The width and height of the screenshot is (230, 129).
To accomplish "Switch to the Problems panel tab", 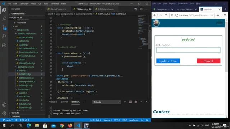I will point(53,102).
